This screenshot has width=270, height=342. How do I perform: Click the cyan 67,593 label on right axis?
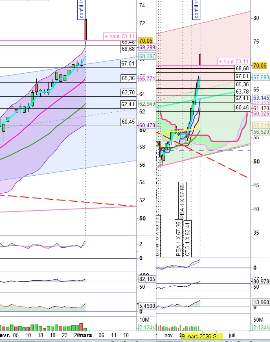point(260,77)
